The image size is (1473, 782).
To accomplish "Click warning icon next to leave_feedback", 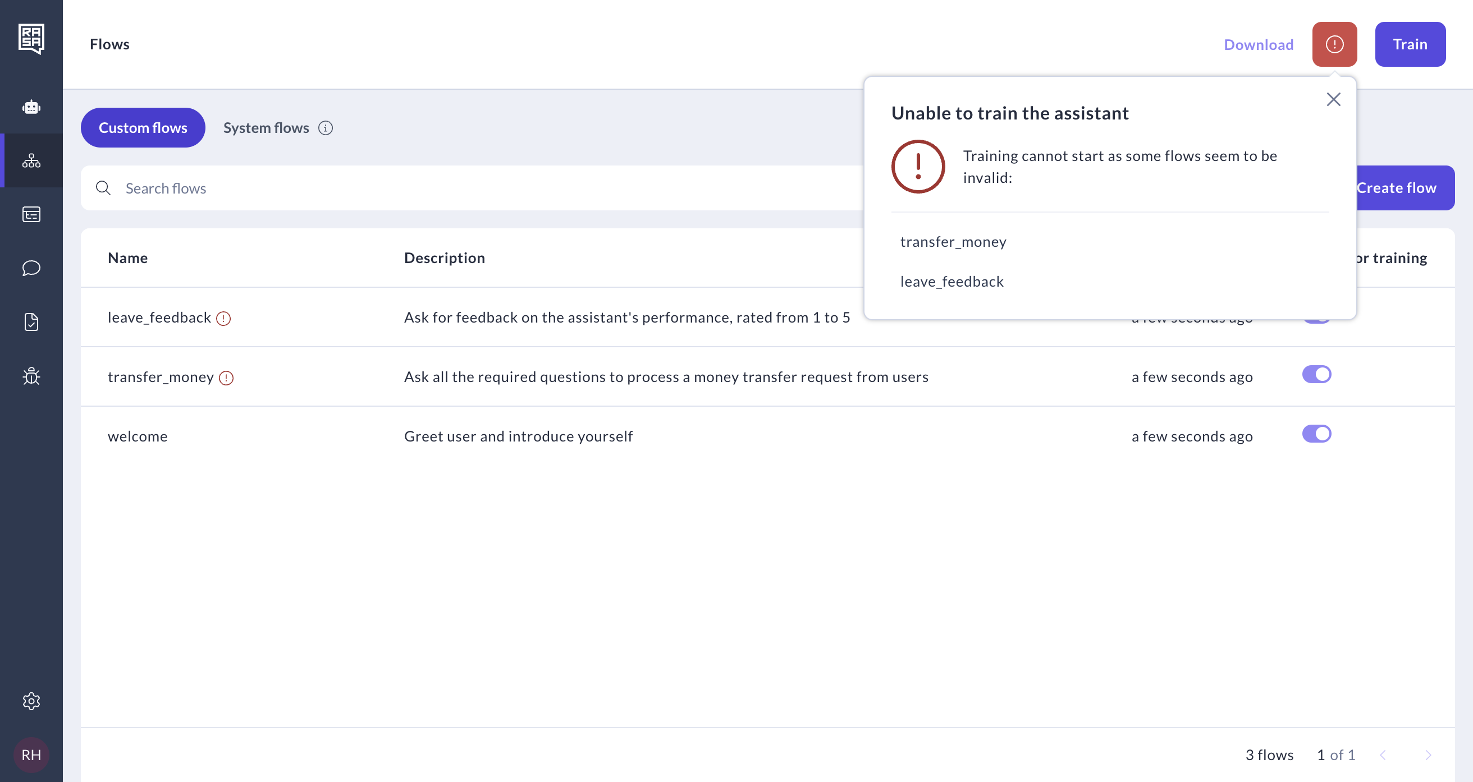I will pyautogui.click(x=223, y=319).
